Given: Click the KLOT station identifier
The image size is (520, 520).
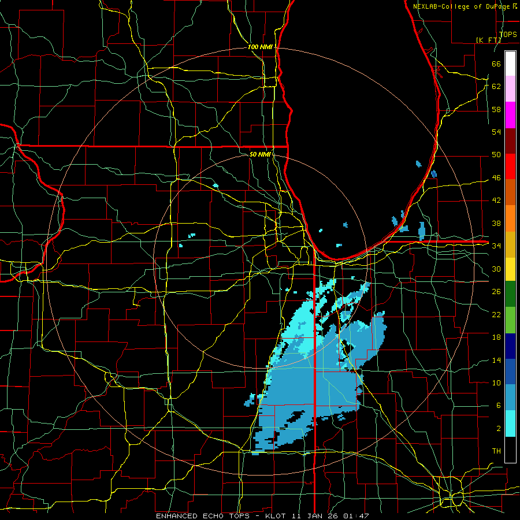Looking at the screenshot, I should [276, 516].
